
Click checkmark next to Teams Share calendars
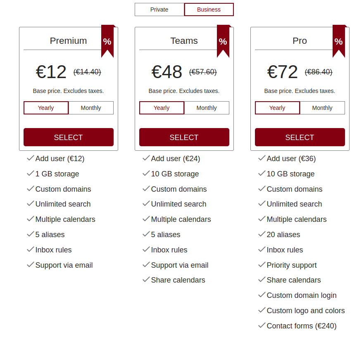146,279
